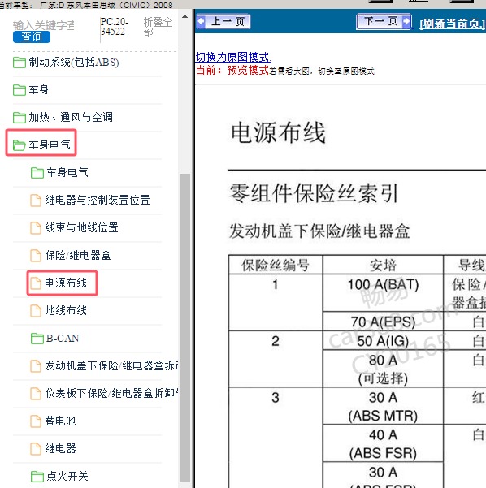Click the document icon beside 电源布线
486x488 pixels.
coord(36,283)
